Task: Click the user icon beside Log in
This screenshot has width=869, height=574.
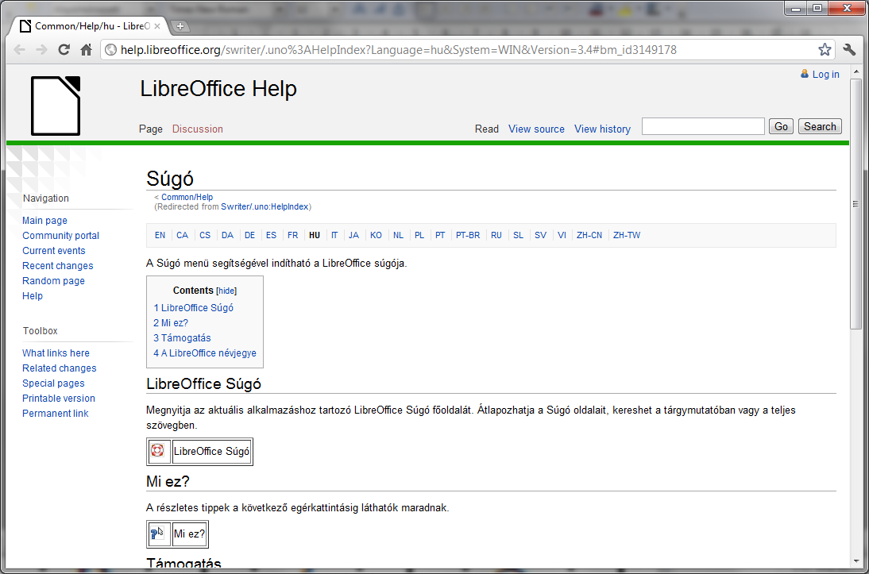Action: pos(805,74)
